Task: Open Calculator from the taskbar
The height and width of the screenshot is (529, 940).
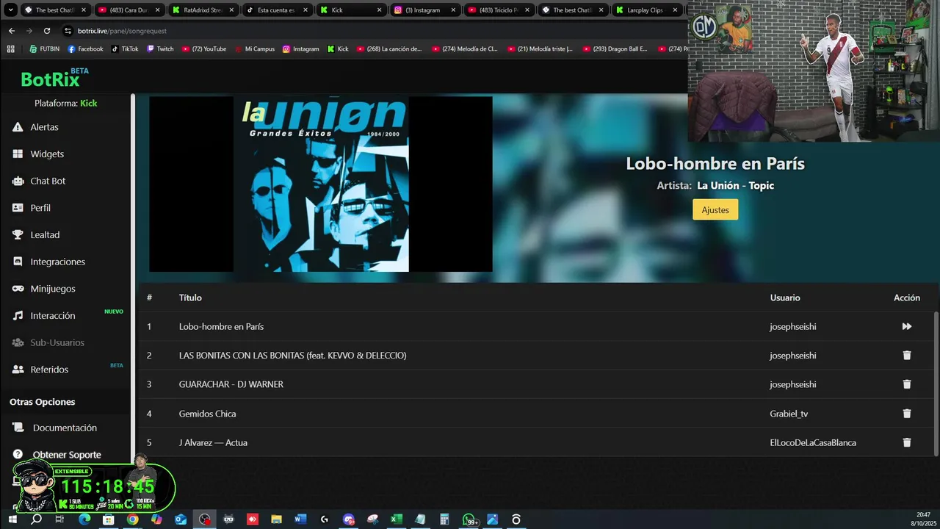Action: [x=444, y=519]
